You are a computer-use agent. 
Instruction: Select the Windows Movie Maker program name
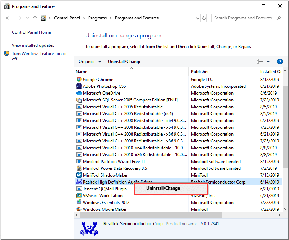(x=105, y=209)
